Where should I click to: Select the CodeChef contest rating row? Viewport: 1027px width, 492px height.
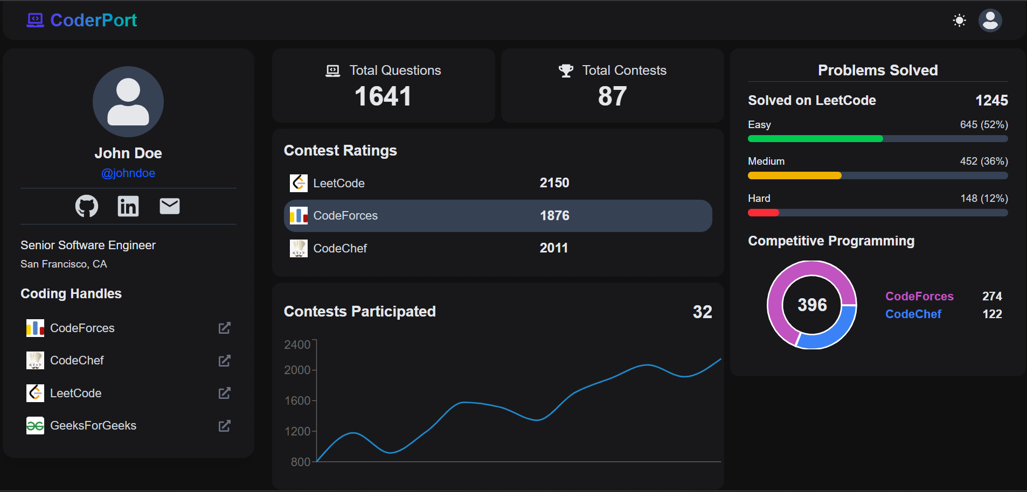pyautogui.click(x=497, y=248)
